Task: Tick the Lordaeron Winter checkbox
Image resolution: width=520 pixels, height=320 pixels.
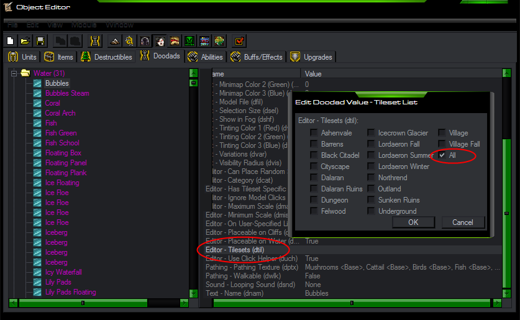Action: tap(371, 166)
